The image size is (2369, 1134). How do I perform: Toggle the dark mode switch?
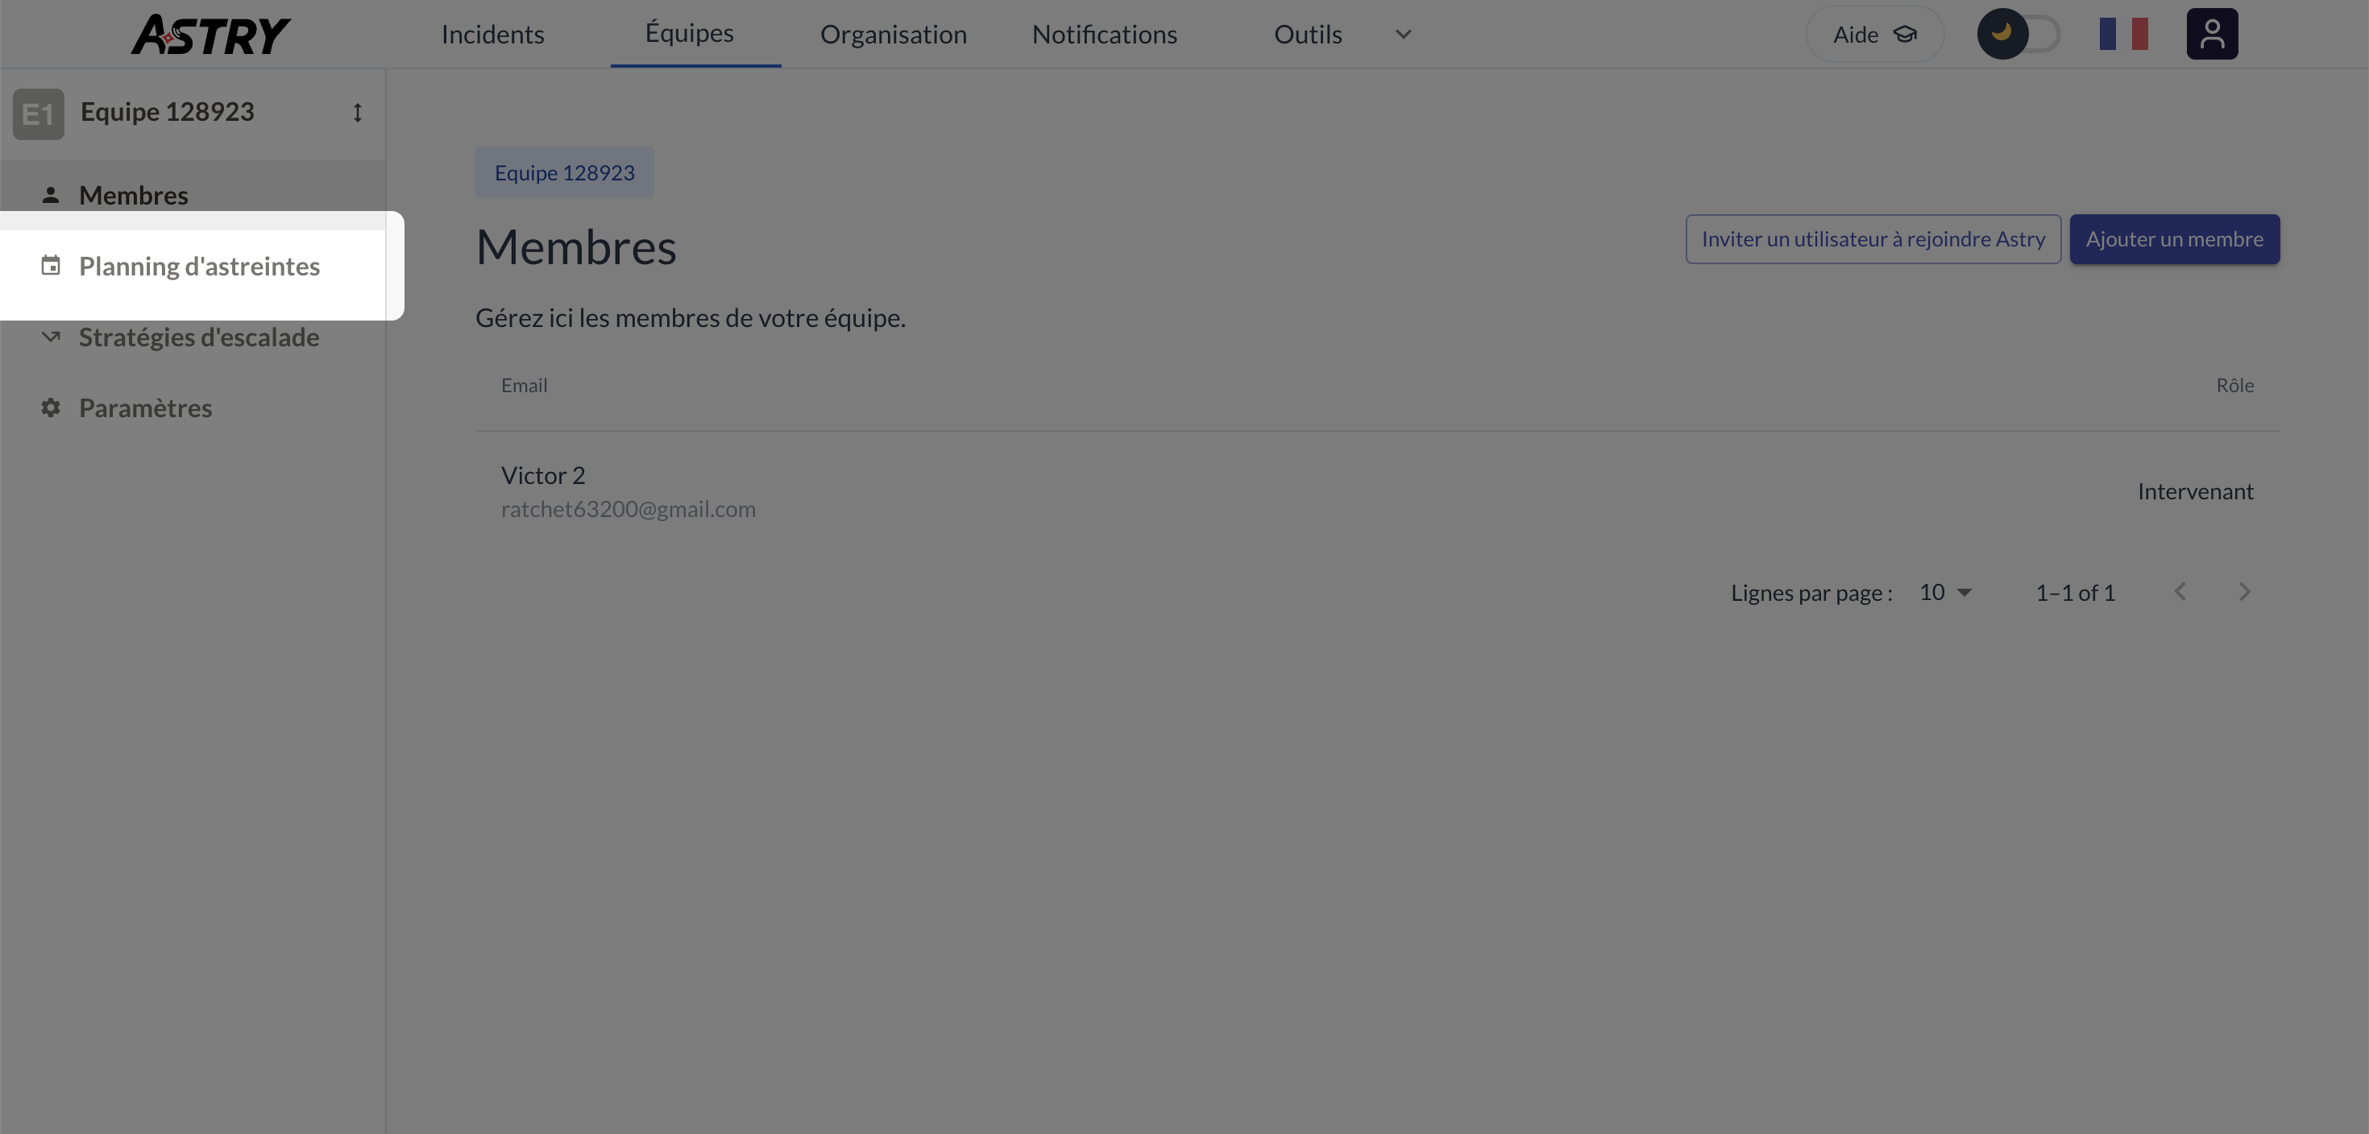[2018, 34]
